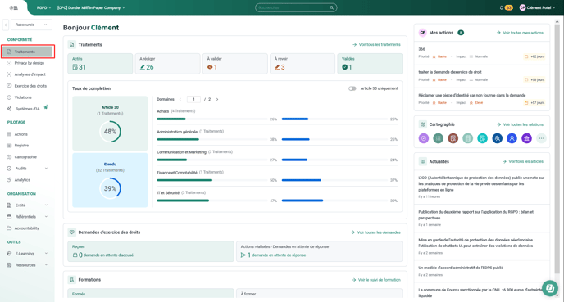The width and height of the screenshot is (564, 302).
Task: Open the Raccourcis dropdown
Action: tap(31, 25)
